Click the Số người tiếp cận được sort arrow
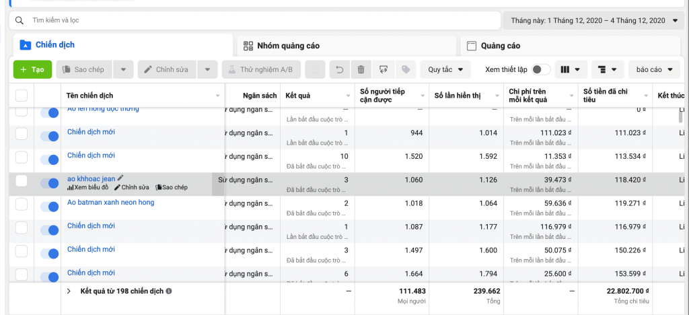Screen dimensions: 689x315 423,96
